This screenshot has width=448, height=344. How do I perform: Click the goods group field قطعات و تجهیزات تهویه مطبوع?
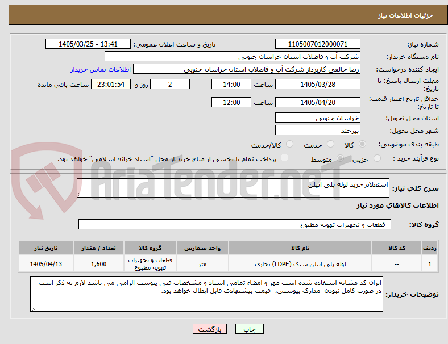point(235,224)
